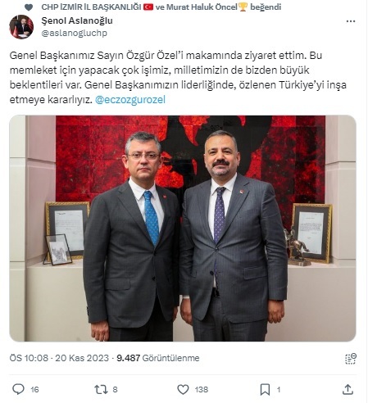The image size is (368, 403).
Task: Click the @aslanogluchp handle
Action: (x=74, y=33)
